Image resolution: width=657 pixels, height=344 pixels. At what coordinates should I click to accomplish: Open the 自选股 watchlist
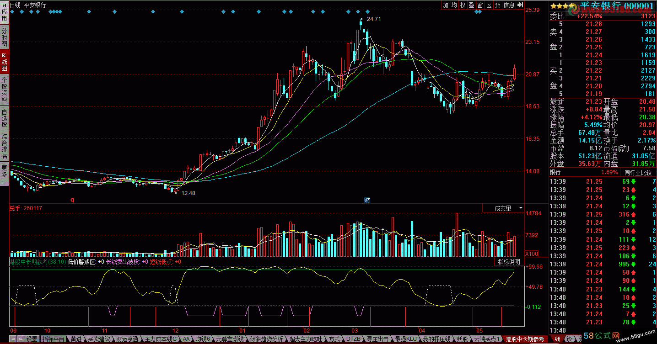coord(4,118)
